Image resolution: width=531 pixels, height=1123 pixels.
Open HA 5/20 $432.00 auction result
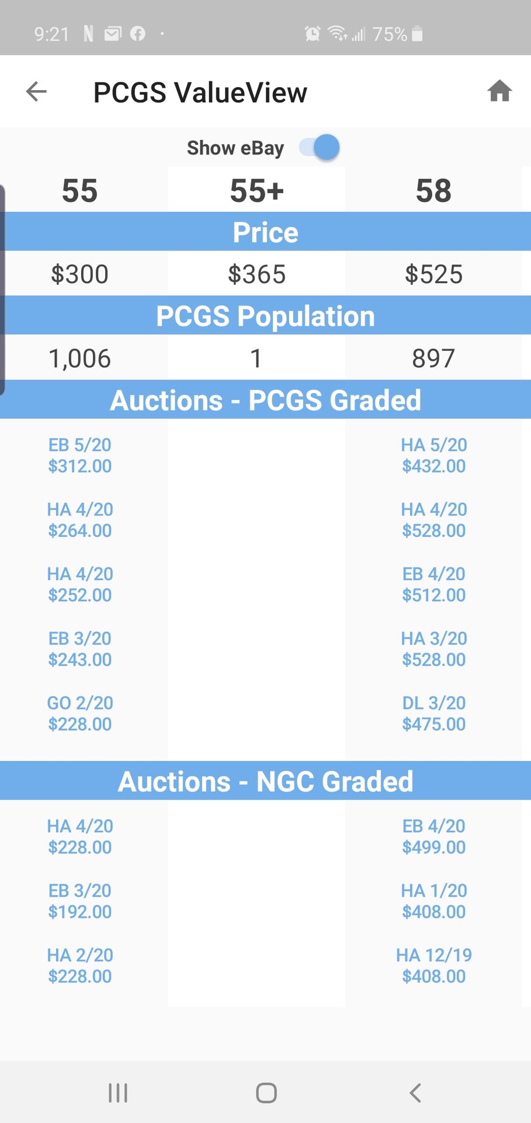(x=433, y=456)
